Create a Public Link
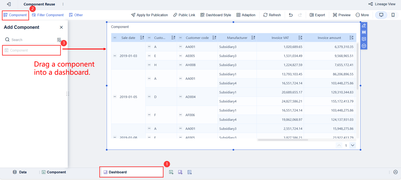Image resolution: width=401 pixels, height=180 pixels. [x=184, y=15]
